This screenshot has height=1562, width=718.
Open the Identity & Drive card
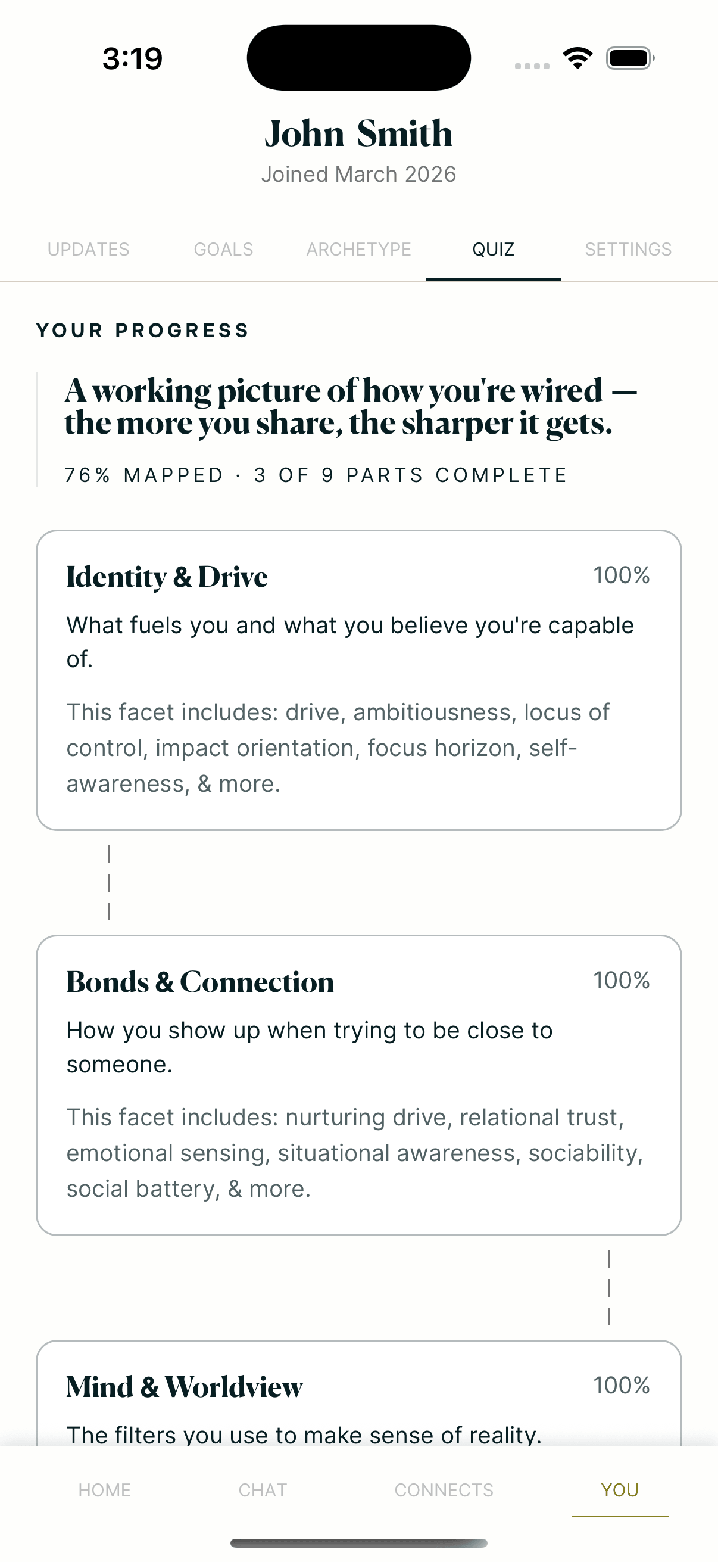(358, 680)
